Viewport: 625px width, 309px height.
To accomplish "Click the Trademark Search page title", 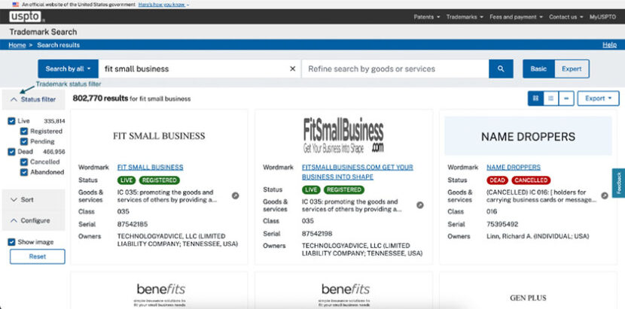I will click(43, 32).
